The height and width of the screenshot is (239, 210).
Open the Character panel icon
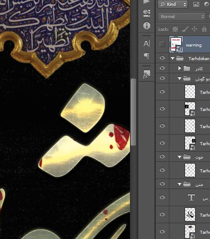click(x=147, y=43)
